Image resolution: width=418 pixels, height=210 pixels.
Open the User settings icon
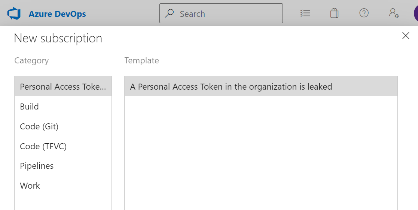[394, 13]
